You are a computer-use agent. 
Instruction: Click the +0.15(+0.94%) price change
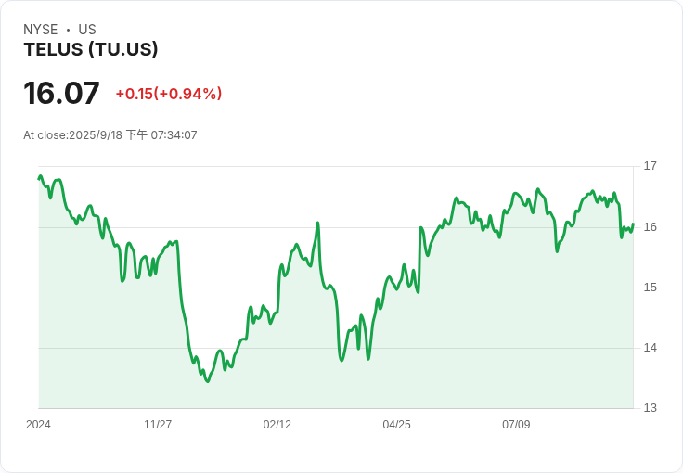(168, 94)
